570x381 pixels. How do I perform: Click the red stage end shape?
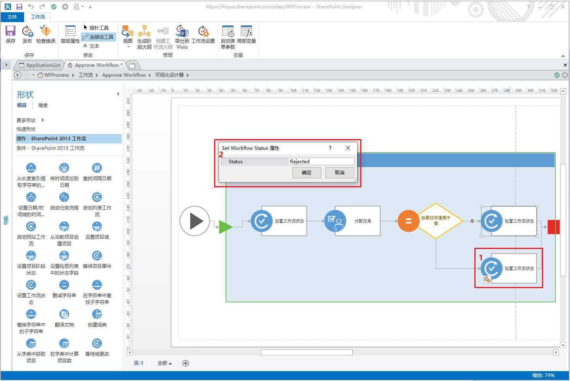(x=553, y=227)
